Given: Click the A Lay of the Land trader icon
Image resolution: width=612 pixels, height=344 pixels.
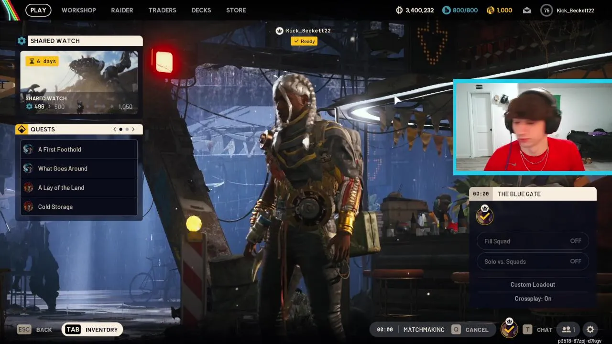Looking at the screenshot, I should tap(28, 188).
